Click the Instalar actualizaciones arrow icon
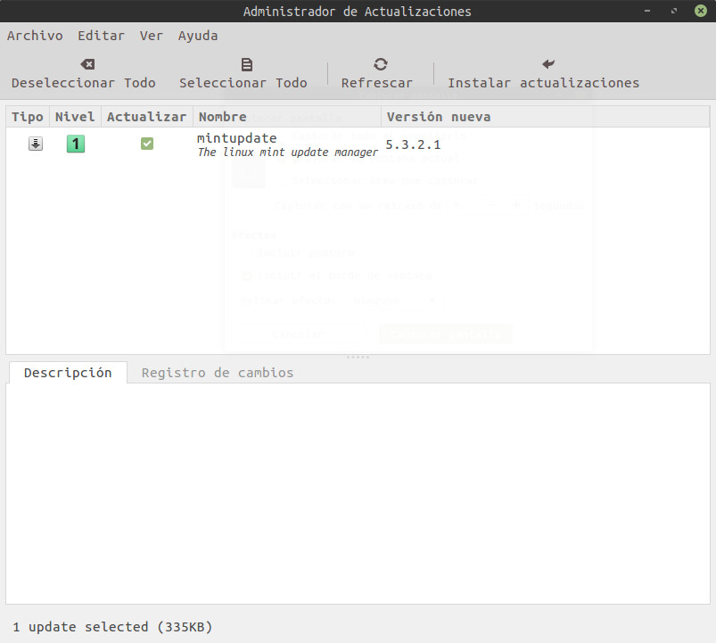Screen dimensions: 716x643 (x=548, y=64)
